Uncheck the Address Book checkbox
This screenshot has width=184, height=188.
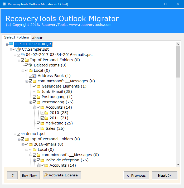point(30,76)
